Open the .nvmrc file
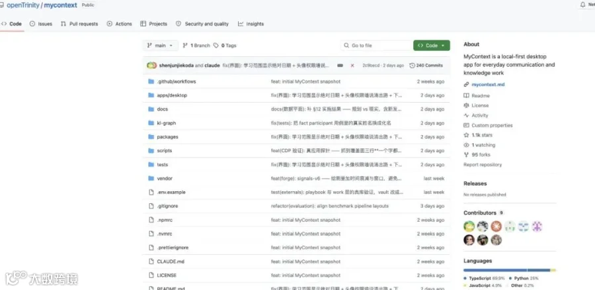The width and height of the screenshot is (595, 290). click(x=165, y=234)
